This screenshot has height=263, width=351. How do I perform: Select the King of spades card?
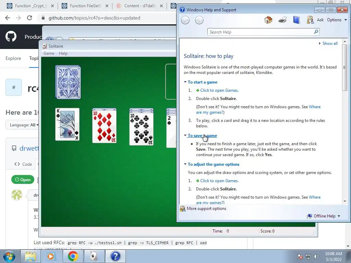tap(68, 124)
